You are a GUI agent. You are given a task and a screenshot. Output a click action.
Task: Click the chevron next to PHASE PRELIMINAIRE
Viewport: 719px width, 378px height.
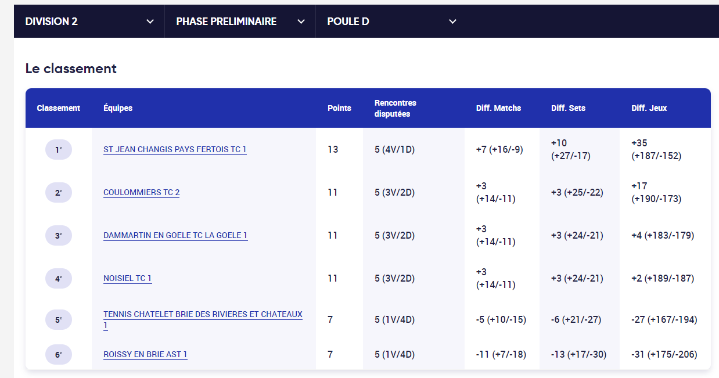pyautogui.click(x=301, y=21)
